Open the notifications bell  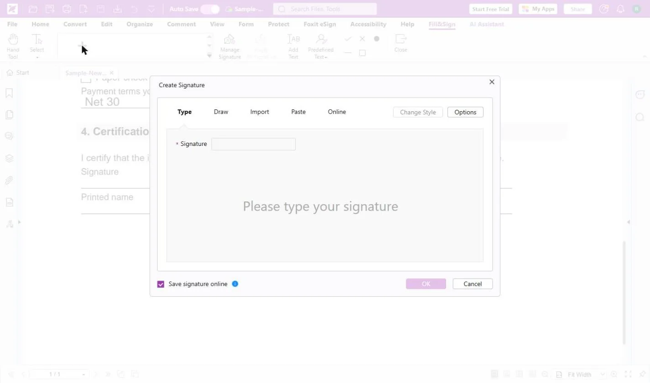click(x=620, y=9)
